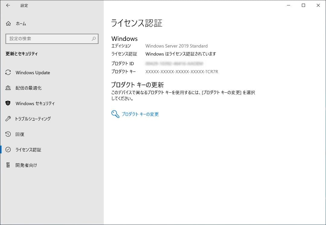Click inside the 設定の検索 search field
This screenshot has height=225, width=326.
45,39
